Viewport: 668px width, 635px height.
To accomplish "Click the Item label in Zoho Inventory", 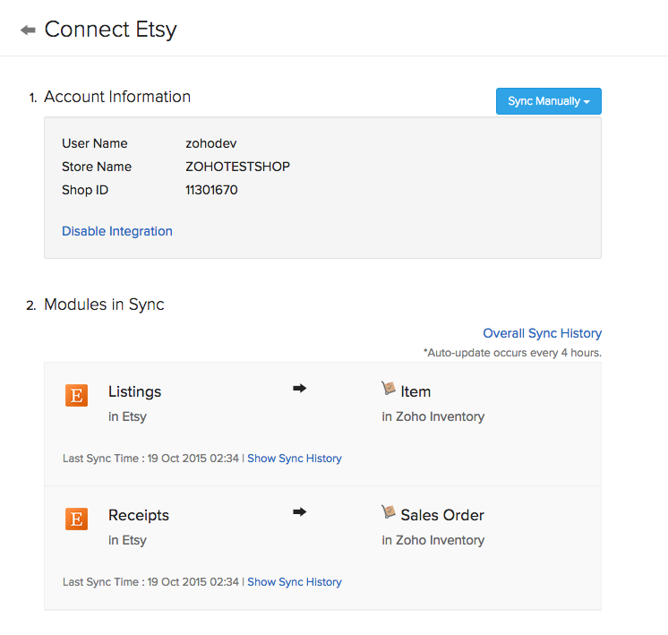I will pos(415,391).
